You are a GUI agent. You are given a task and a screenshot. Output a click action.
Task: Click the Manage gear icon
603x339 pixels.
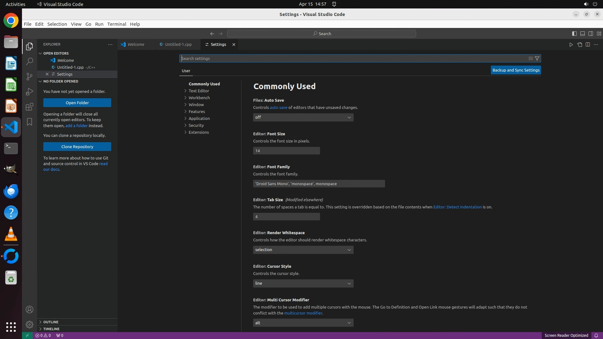(x=29, y=324)
